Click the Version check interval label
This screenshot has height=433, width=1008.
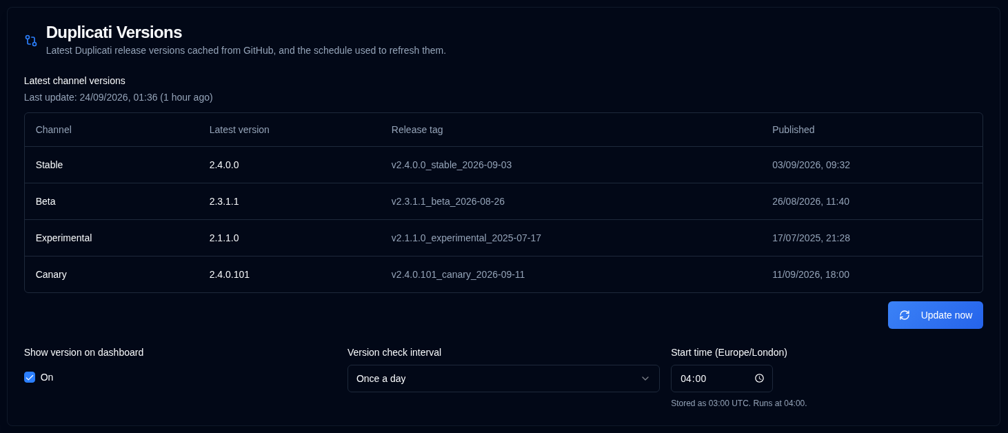point(394,352)
